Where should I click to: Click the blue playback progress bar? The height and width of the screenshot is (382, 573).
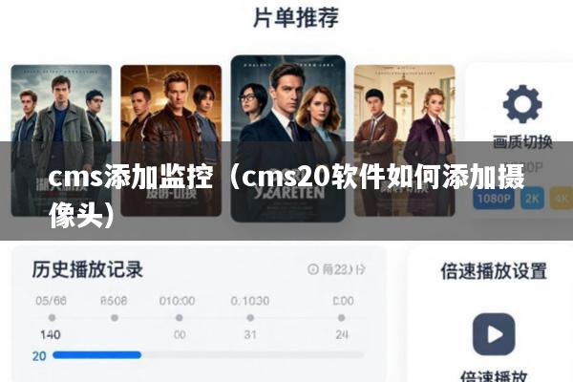[x=96, y=355]
